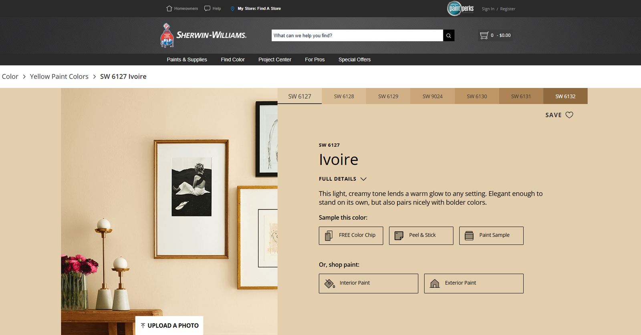Focus the 'What can we help you find?' search box
Viewport: 641px width, 335px height.
pyautogui.click(x=357, y=36)
